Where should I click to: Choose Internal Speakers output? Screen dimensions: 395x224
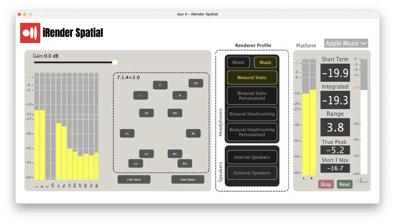252,157
